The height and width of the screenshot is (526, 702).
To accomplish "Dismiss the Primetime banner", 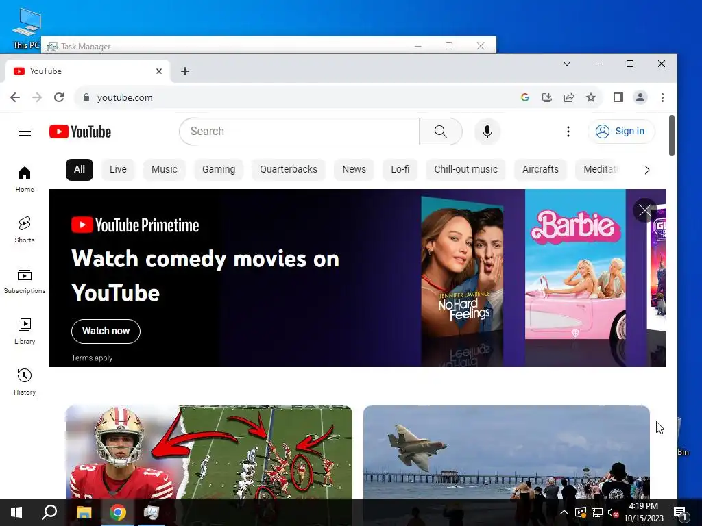I will [644, 210].
